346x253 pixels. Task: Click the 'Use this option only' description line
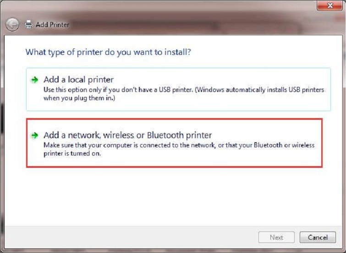tap(183, 90)
